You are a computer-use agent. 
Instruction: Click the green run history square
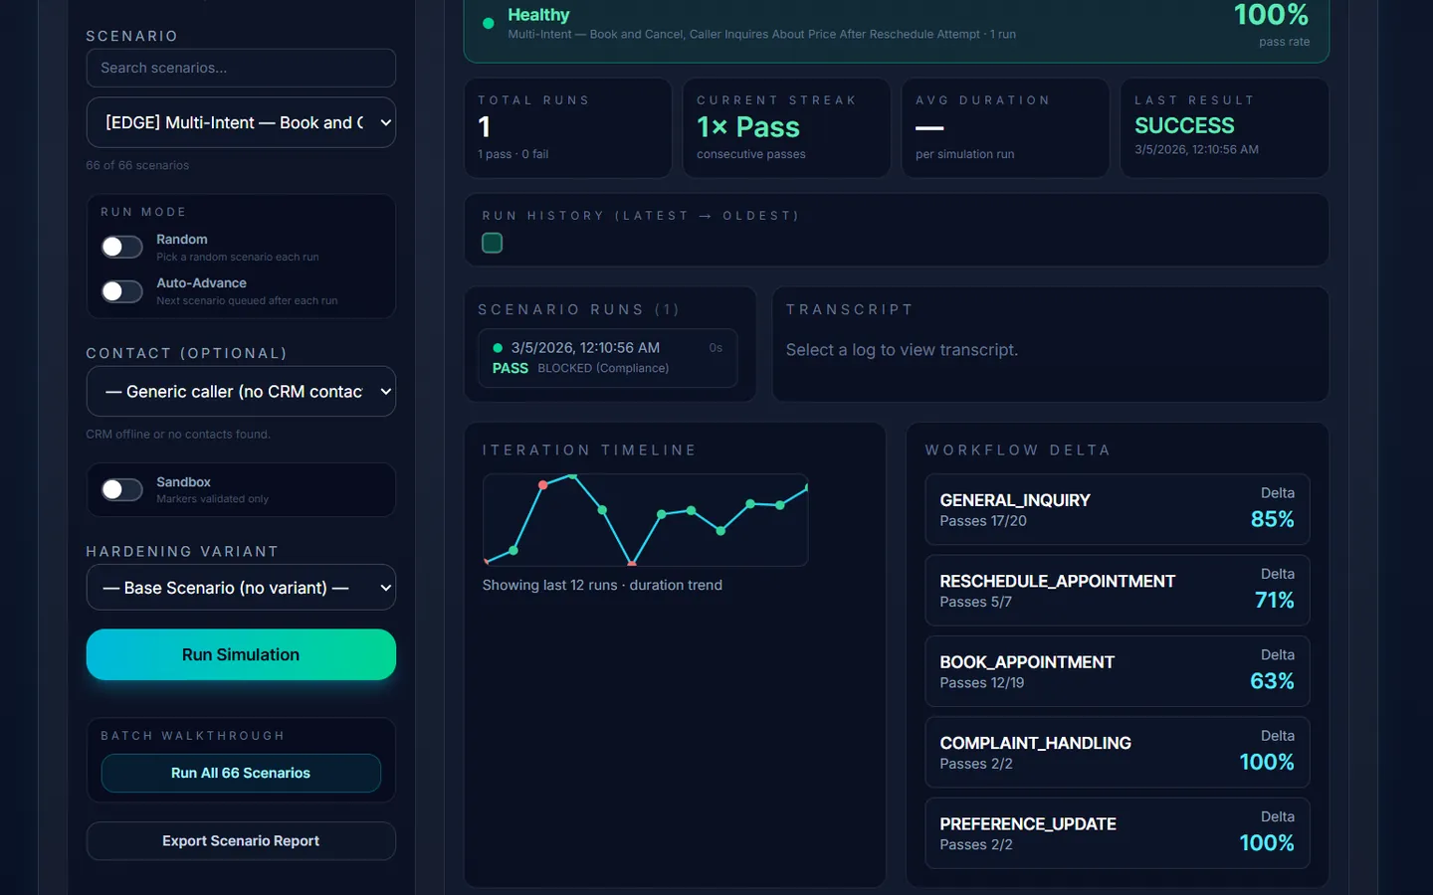tap(492, 243)
